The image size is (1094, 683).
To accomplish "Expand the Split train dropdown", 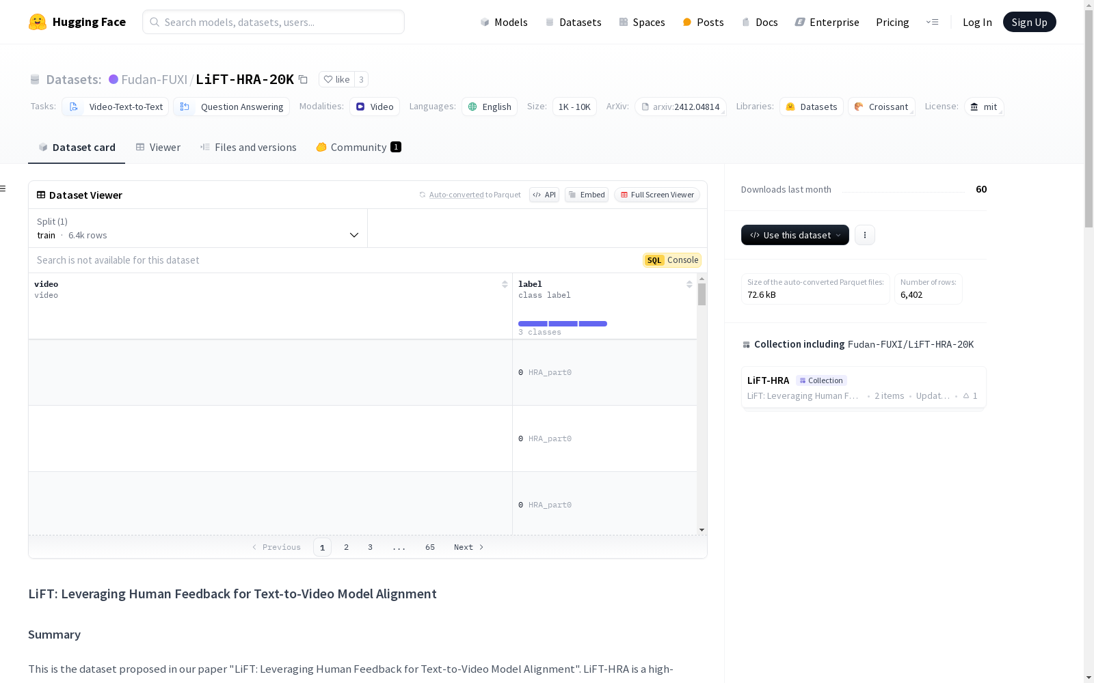I will click(x=198, y=228).
